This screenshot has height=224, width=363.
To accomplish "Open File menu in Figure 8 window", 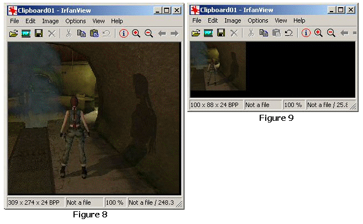I will [x=14, y=21].
